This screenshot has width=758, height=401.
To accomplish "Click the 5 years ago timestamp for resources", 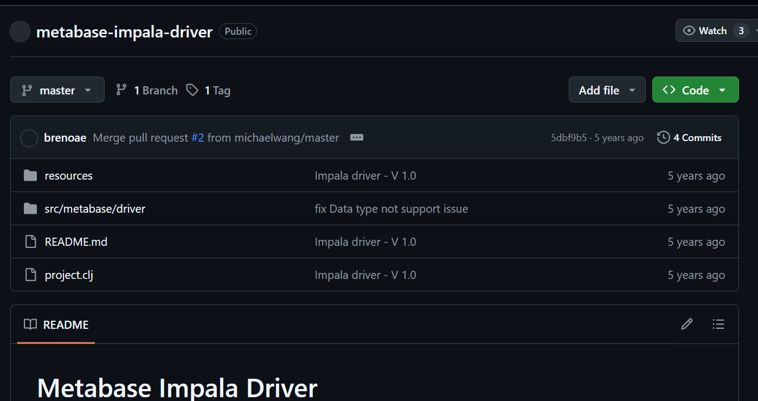I will coord(696,176).
